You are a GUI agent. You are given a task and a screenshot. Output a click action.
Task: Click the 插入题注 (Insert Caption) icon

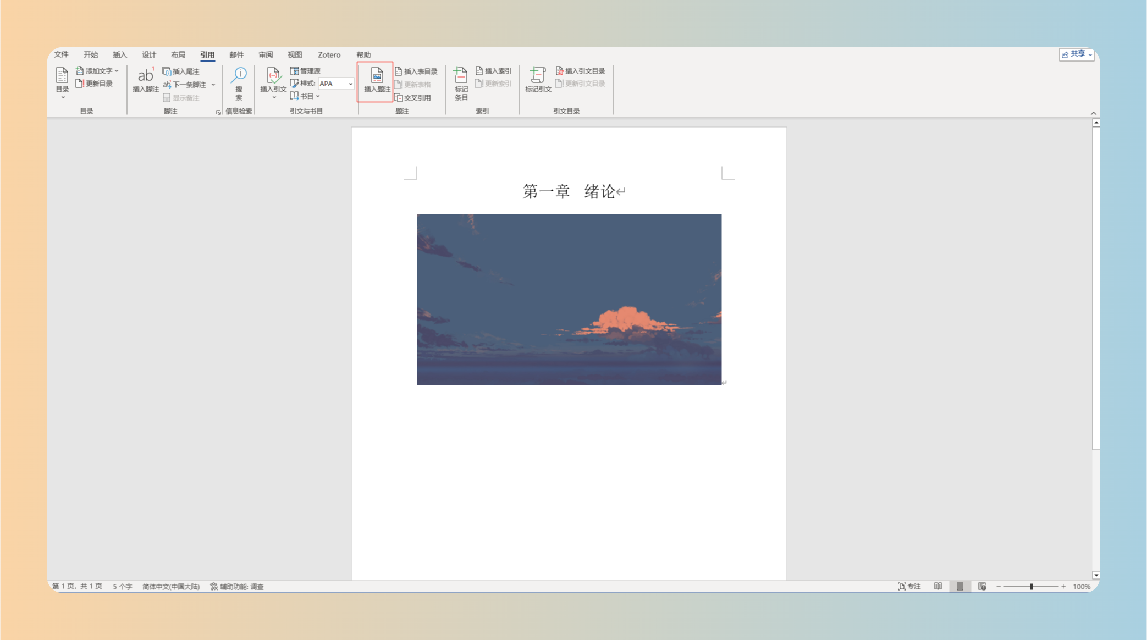click(x=377, y=80)
